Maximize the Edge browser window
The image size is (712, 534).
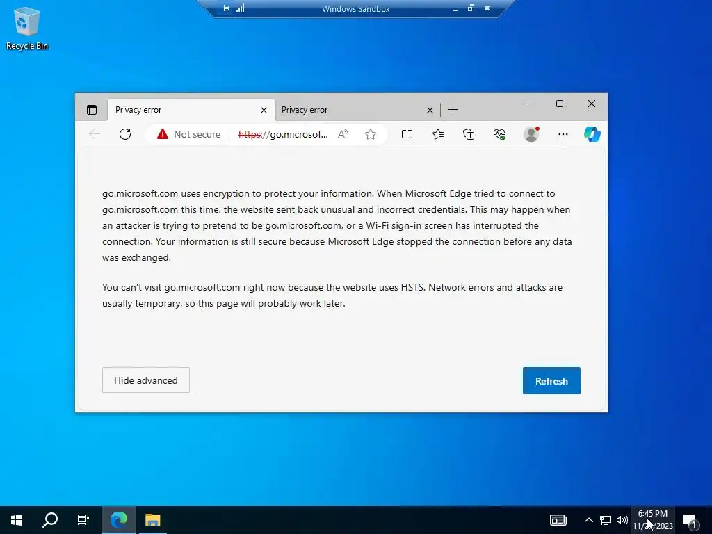coord(560,104)
